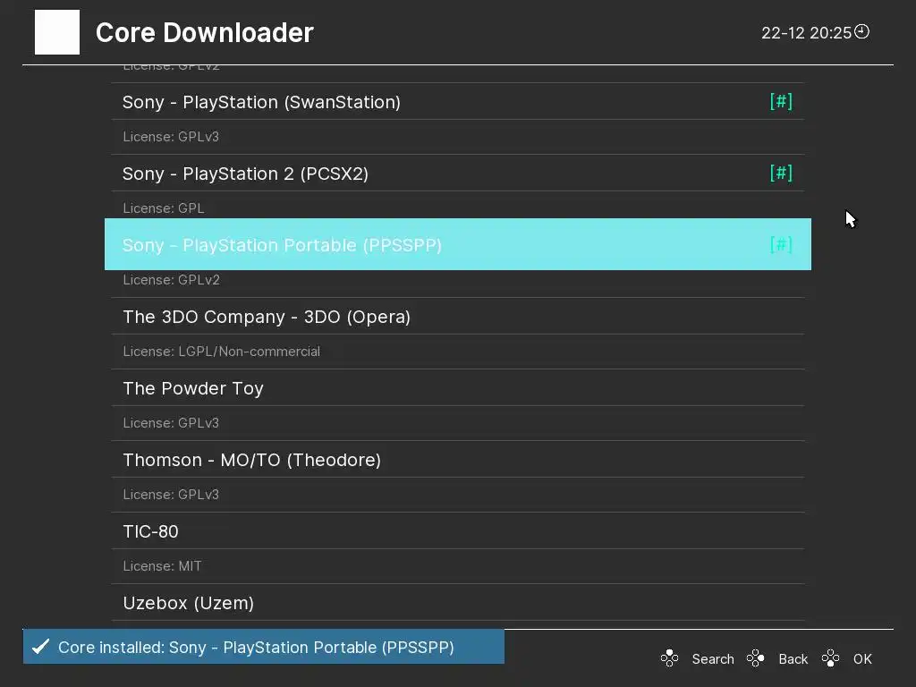Download The 3DO Company - 3DO (Opera) core
This screenshot has height=687, width=916.
tap(267, 317)
